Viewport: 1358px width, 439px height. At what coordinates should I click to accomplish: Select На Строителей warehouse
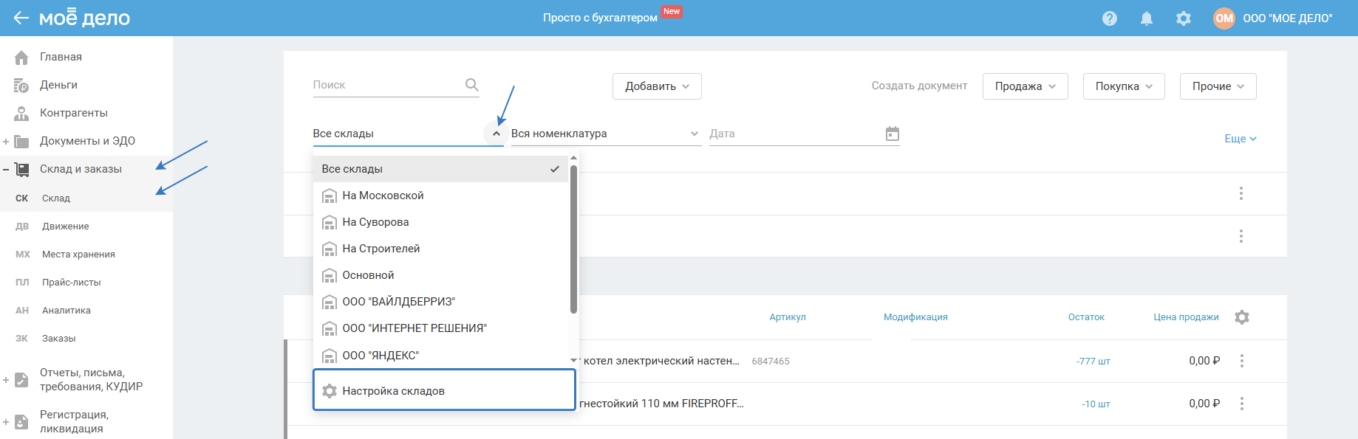click(x=441, y=249)
